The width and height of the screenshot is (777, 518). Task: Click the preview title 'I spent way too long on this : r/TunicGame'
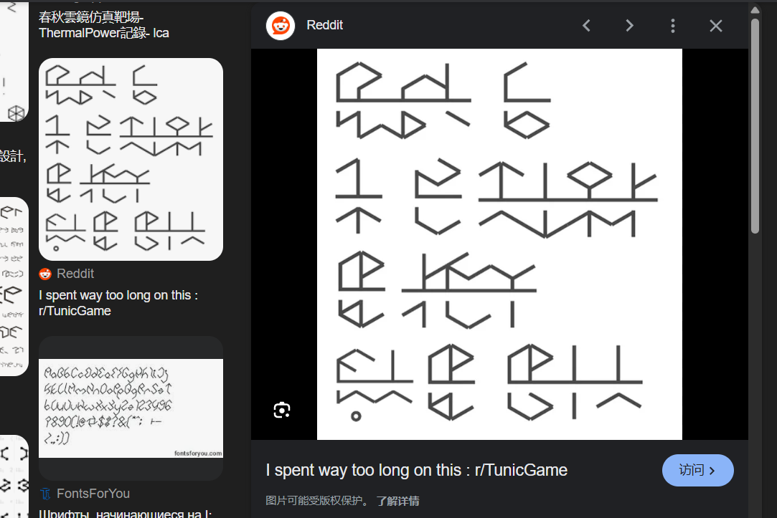click(x=416, y=470)
